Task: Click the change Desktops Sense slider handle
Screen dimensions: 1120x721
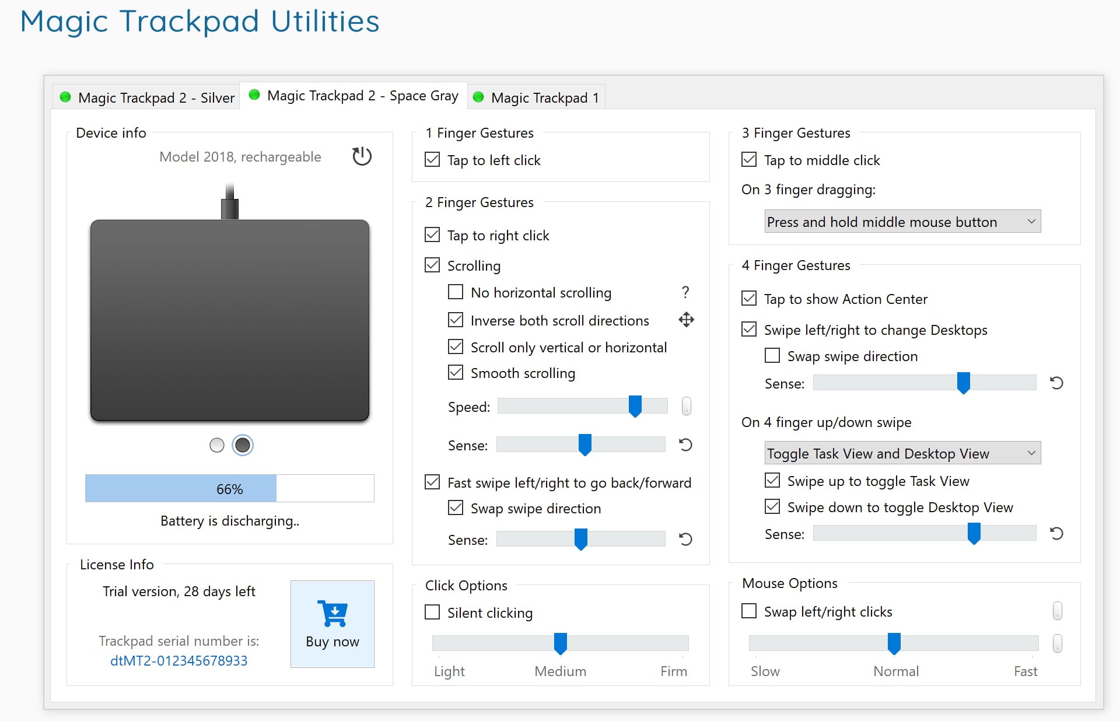Action: click(963, 383)
